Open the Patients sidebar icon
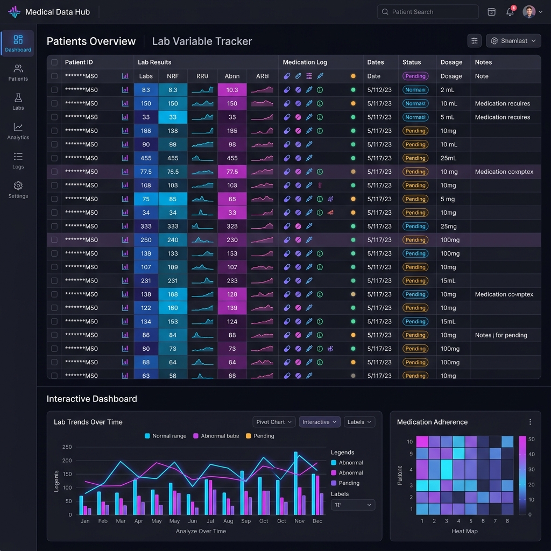 18,73
